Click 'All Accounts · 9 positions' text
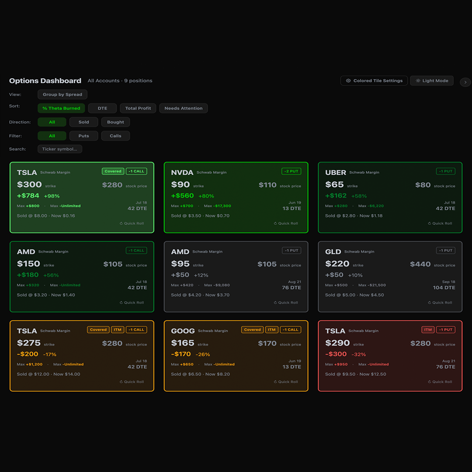Image resolution: width=472 pixels, height=472 pixels. point(120,81)
